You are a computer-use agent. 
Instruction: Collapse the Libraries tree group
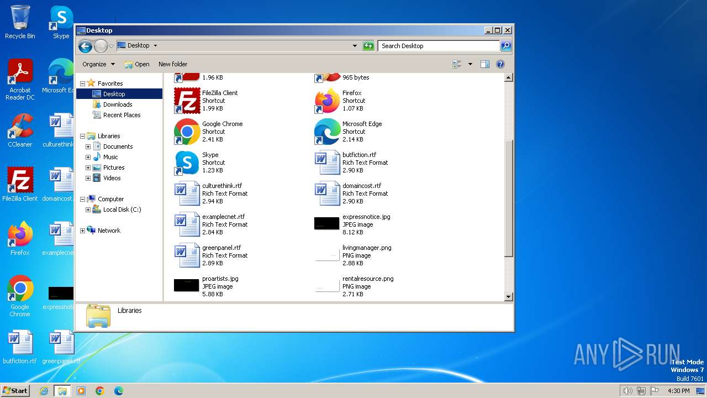(x=82, y=136)
